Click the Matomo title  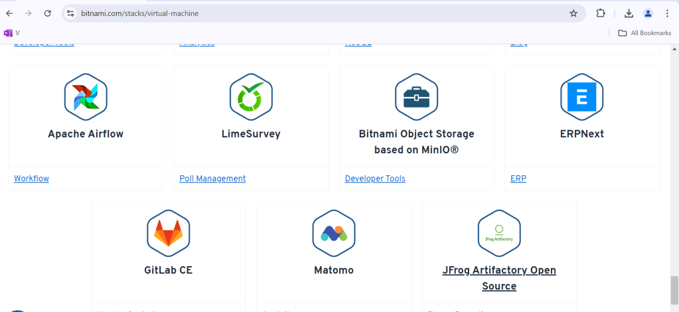tap(334, 270)
